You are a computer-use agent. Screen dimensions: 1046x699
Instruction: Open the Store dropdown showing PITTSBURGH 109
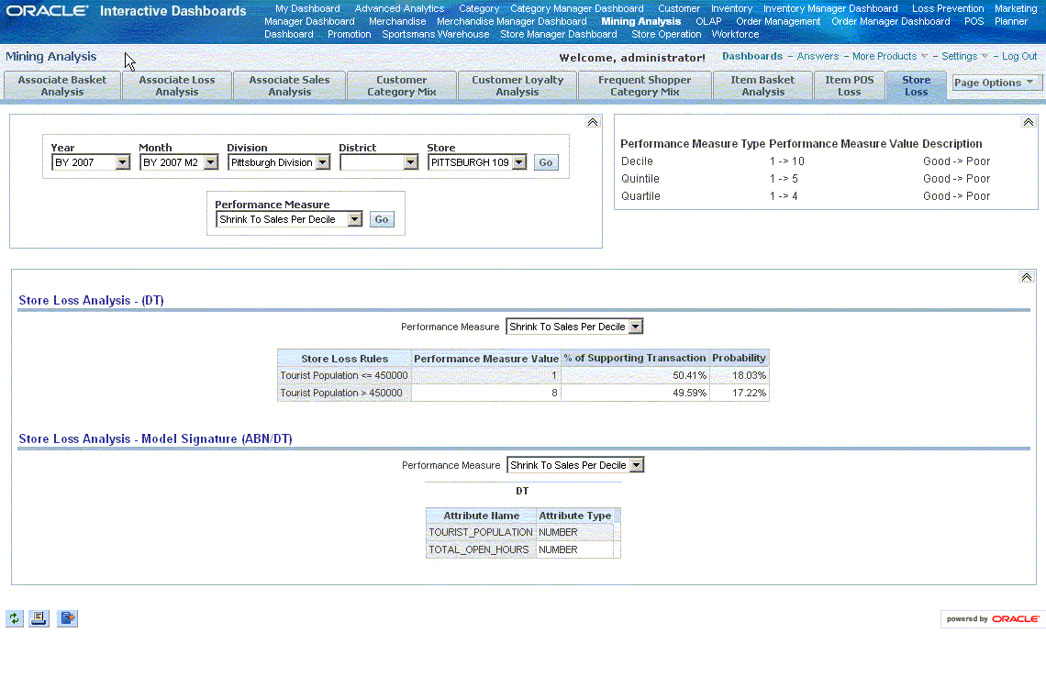coord(476,162)
